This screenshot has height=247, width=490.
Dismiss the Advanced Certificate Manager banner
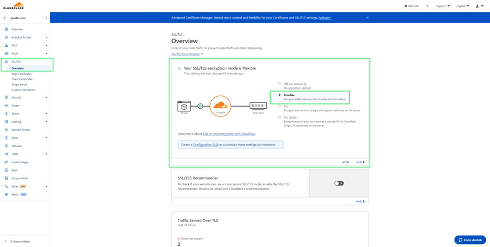(x=367, y=18)
